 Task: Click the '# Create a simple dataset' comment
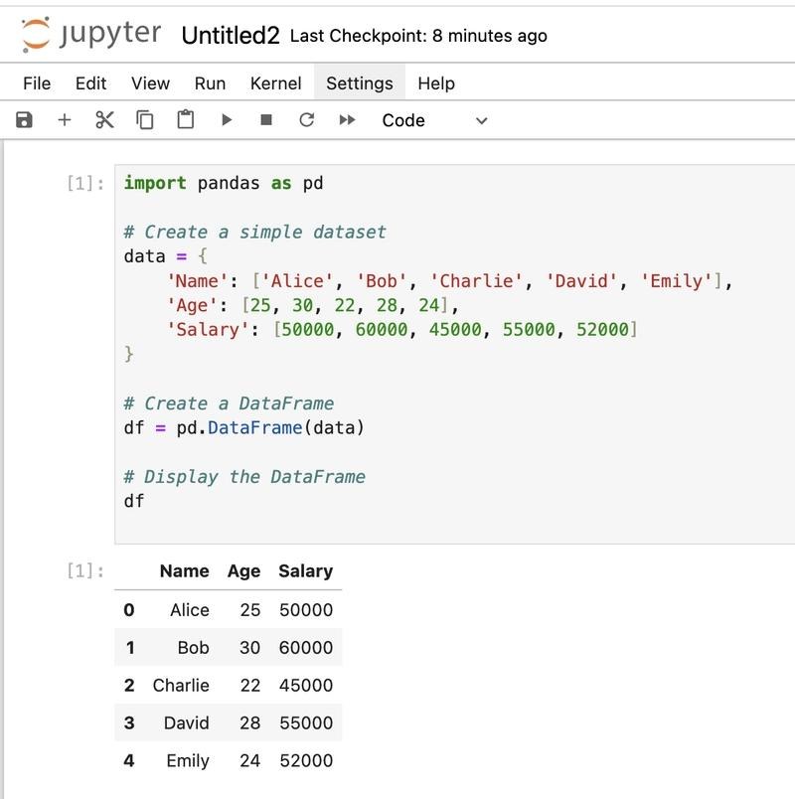pyautogui.click(x=254, y=232)
